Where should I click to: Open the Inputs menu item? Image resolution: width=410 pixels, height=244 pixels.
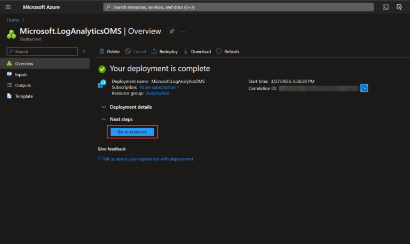click(21, 75)
